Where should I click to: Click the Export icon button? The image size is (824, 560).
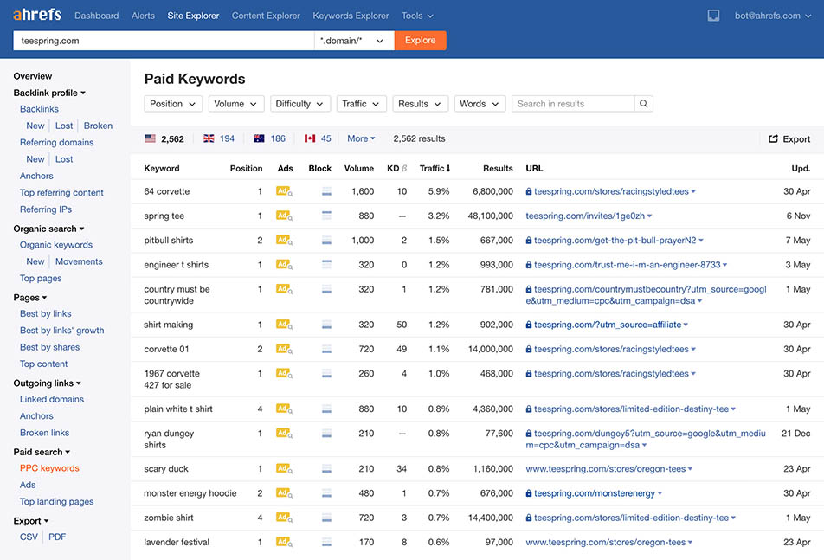(789, 139)
